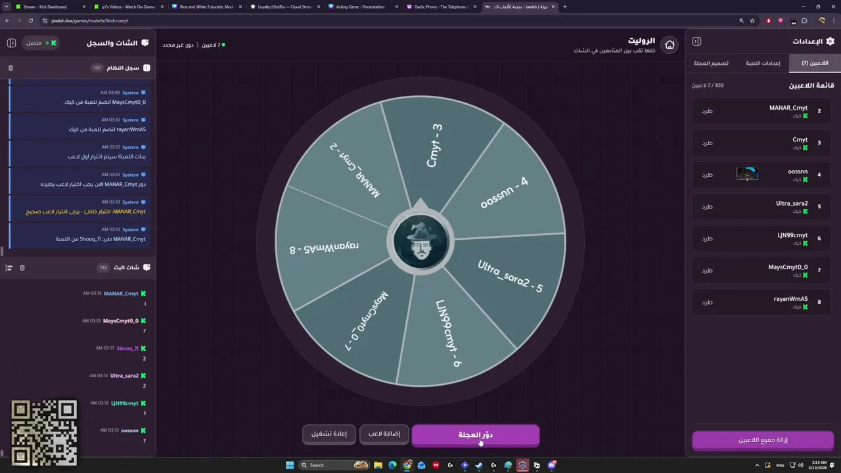Click the stream chat count badge 146
This screenshot has width=841, height=473.
pyautogui.click(x=102, y=267)
